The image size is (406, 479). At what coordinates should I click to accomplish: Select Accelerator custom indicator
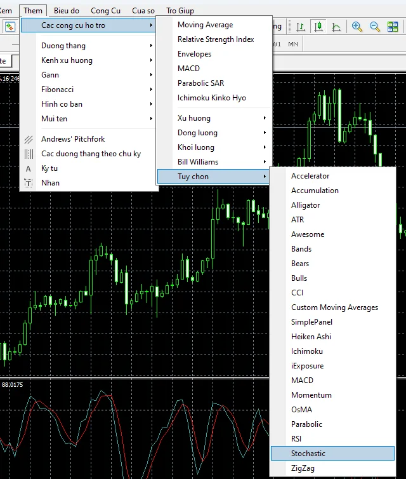(332, 176)
